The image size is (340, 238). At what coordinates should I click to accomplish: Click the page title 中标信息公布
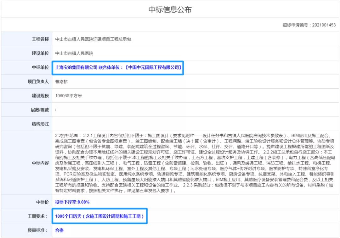click(170, 10)
